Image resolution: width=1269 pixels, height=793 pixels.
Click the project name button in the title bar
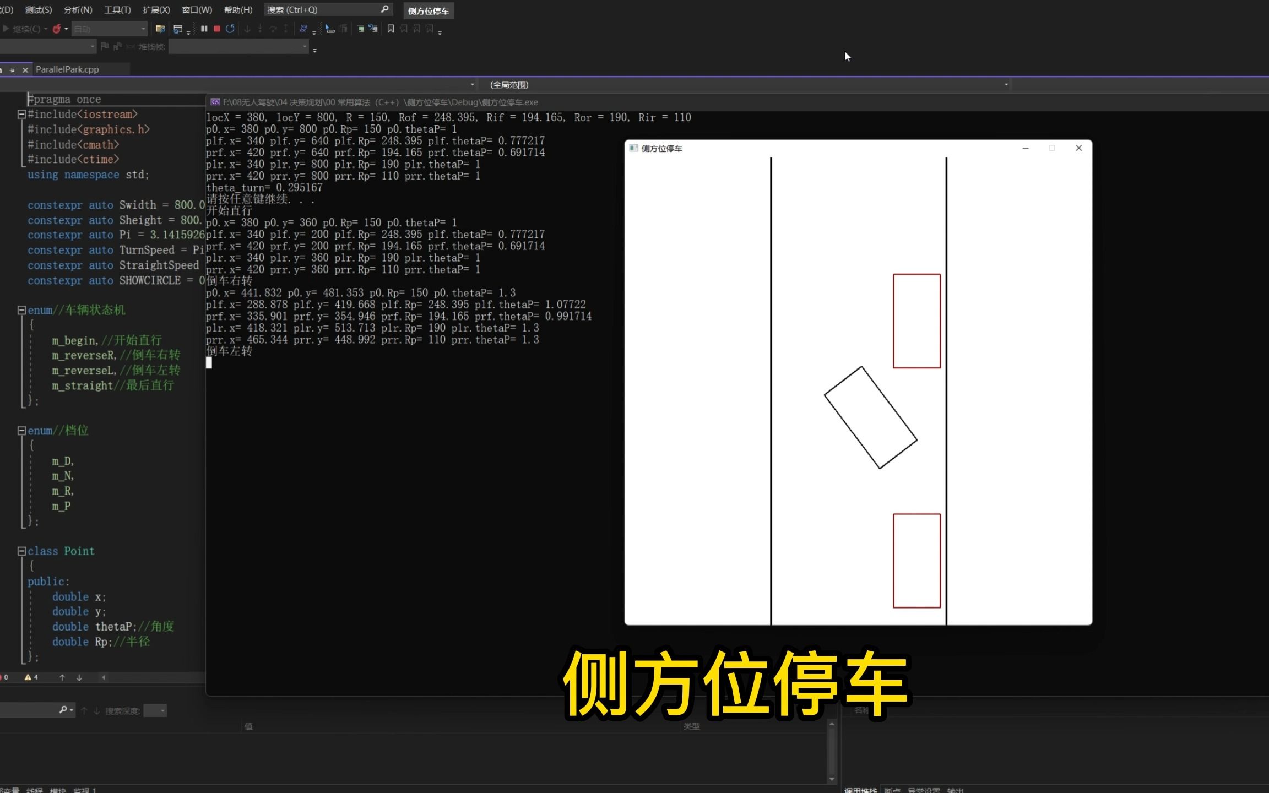pos(429,11)
